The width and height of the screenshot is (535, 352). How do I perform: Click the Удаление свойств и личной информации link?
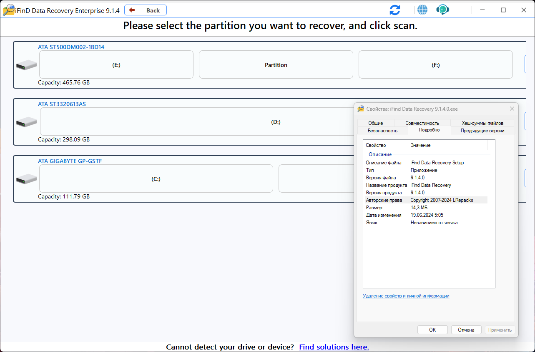point(406,296)
